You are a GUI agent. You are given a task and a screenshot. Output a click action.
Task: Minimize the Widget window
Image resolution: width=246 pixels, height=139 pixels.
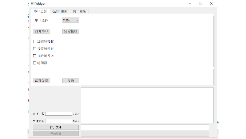[190, 3]
